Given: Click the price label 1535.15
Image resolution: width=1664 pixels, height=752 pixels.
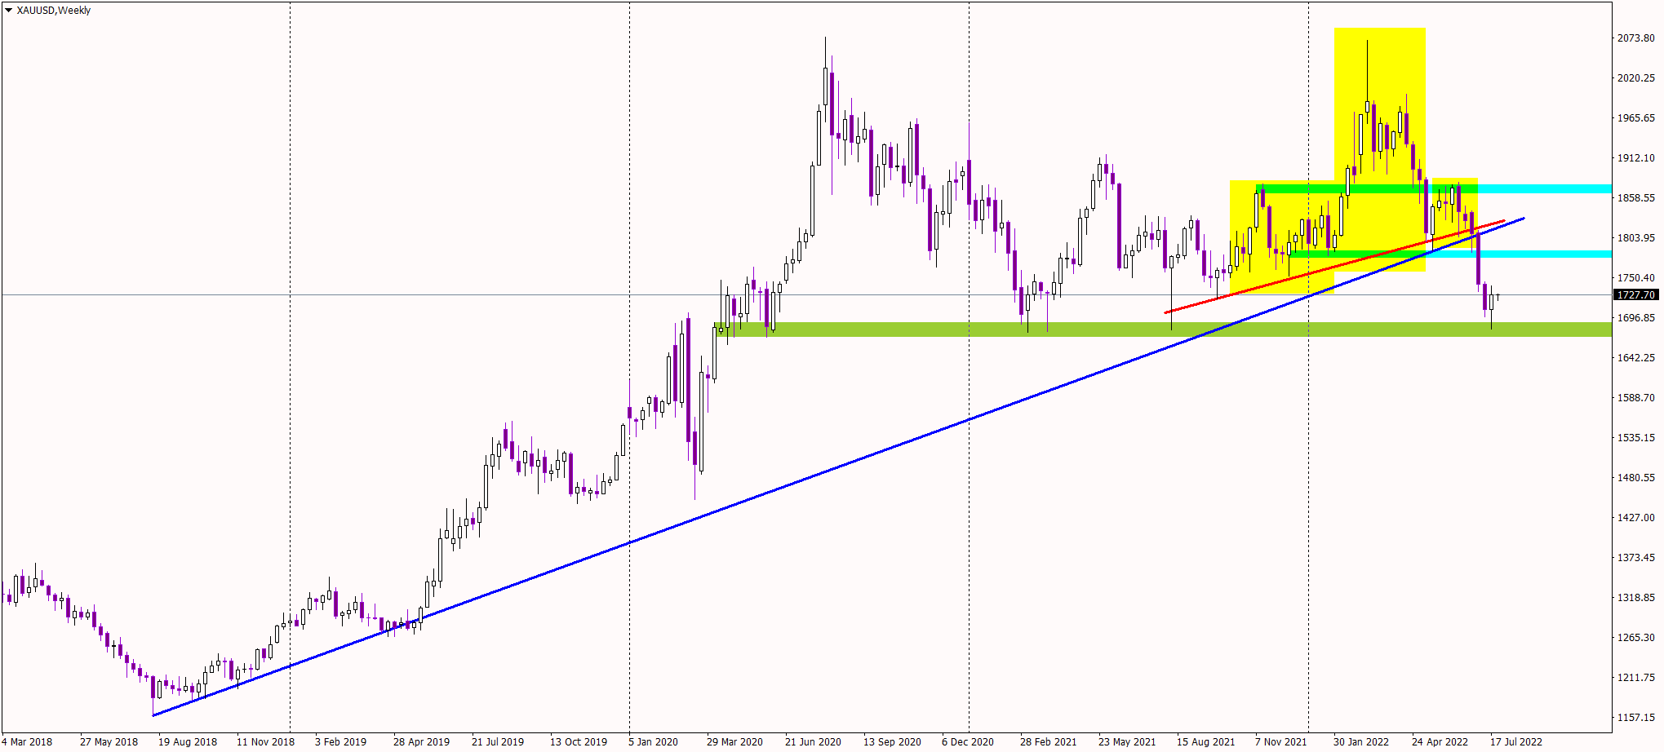Looking at the screenshot, I should tap(1636, 438).
